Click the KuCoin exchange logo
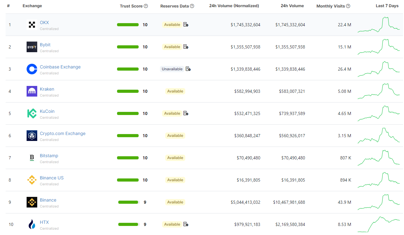The height and width of the screenshot is (235, 404). tap(32, 113)
